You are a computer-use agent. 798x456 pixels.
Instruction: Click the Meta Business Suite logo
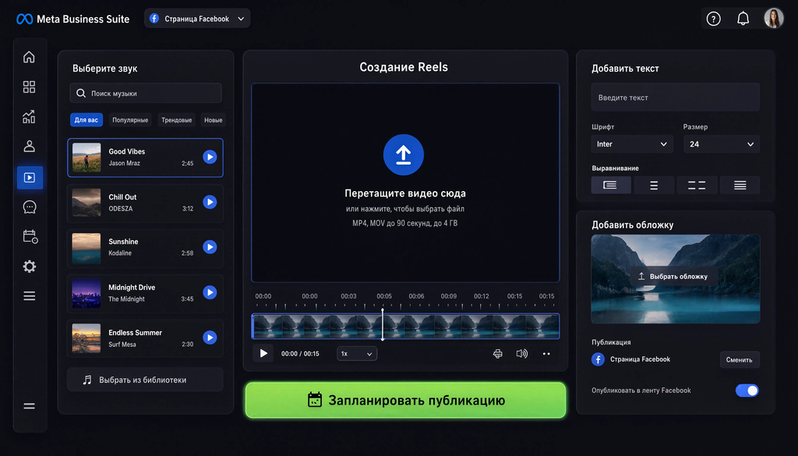click(x=73, y=19)
